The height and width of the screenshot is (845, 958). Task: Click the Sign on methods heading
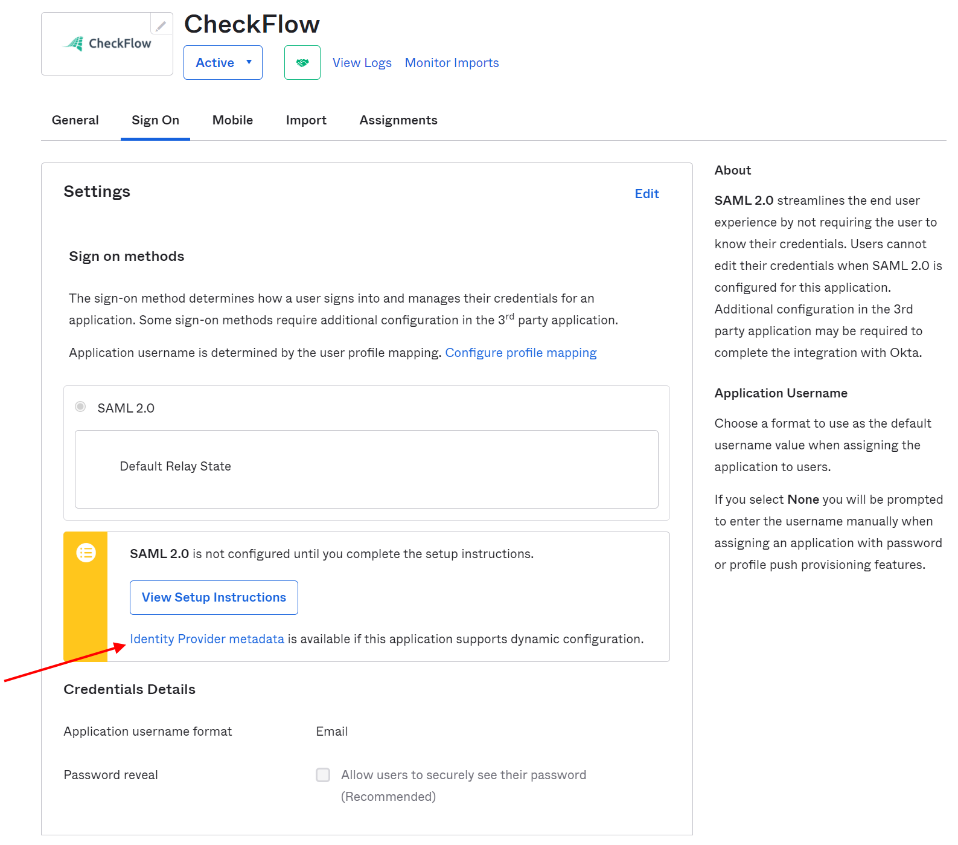tap(127, 256)
